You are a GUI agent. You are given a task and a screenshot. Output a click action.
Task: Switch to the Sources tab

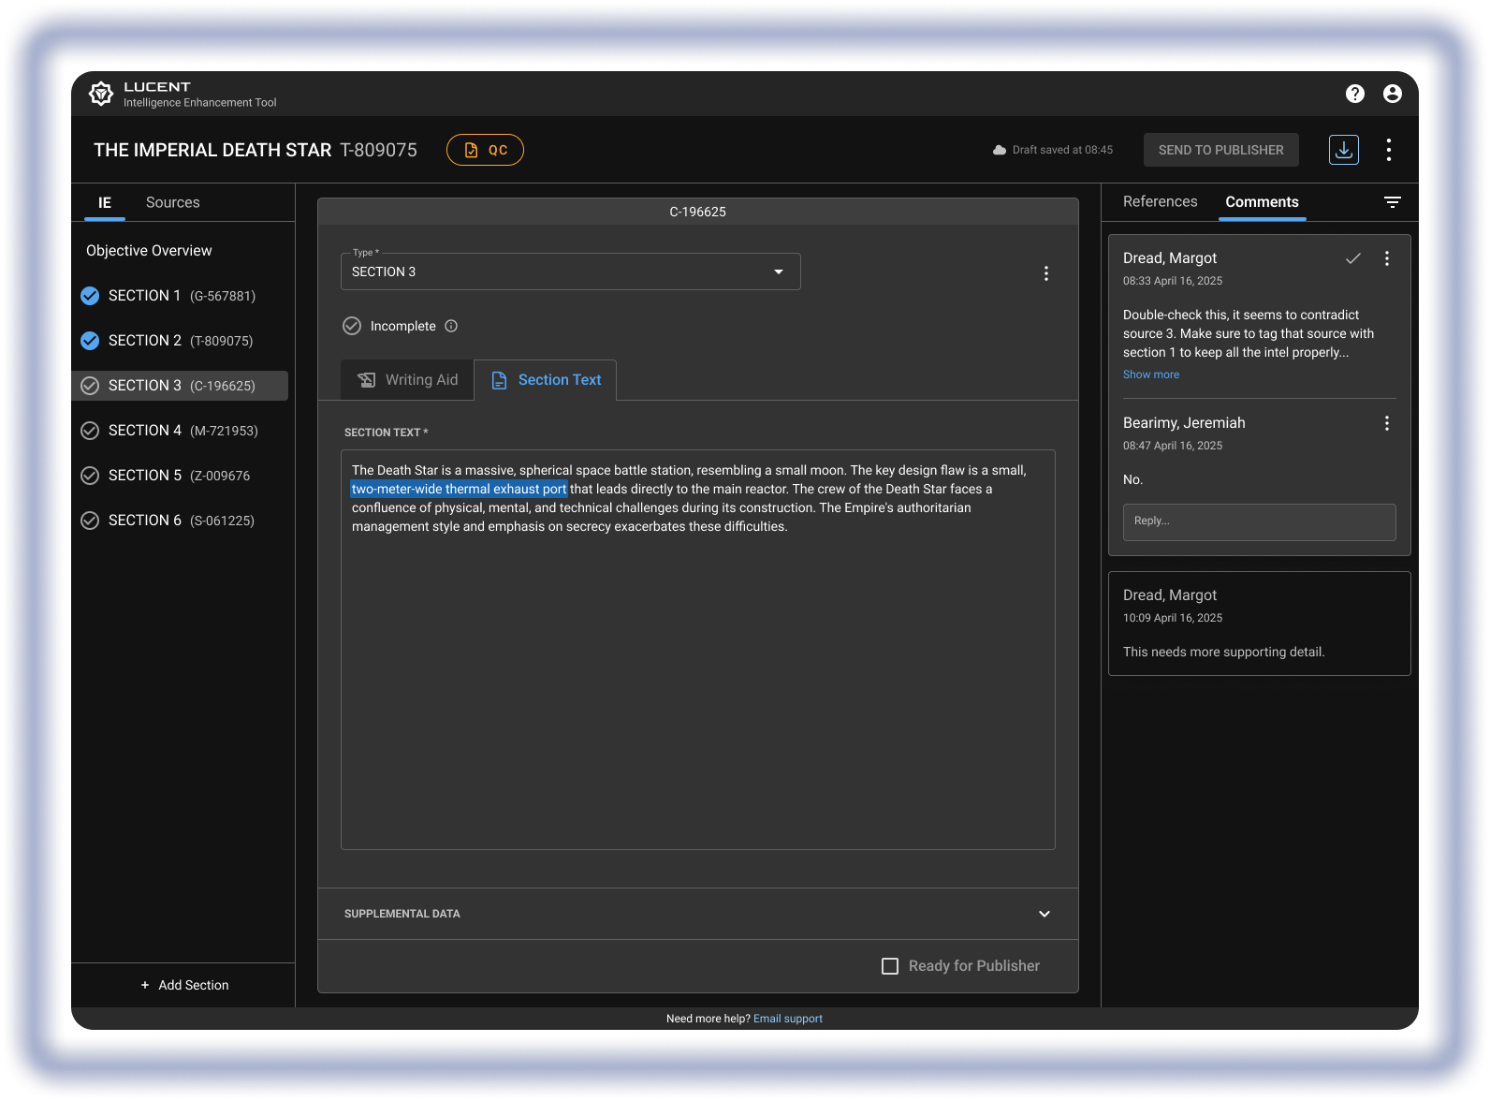tap(173, 202)
